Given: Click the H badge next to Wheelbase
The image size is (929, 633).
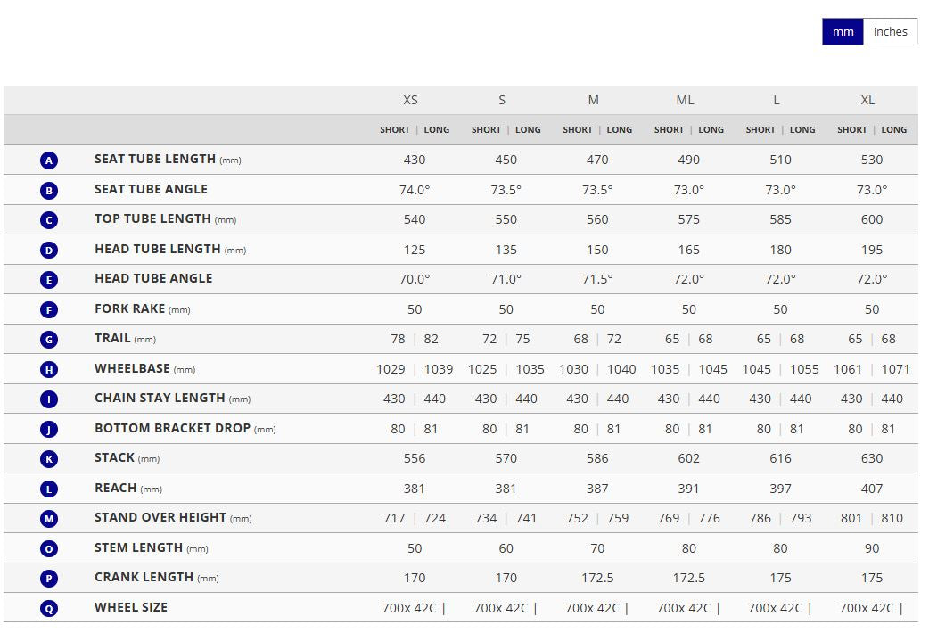Looking at the screenshot, I should coord(49,369).
